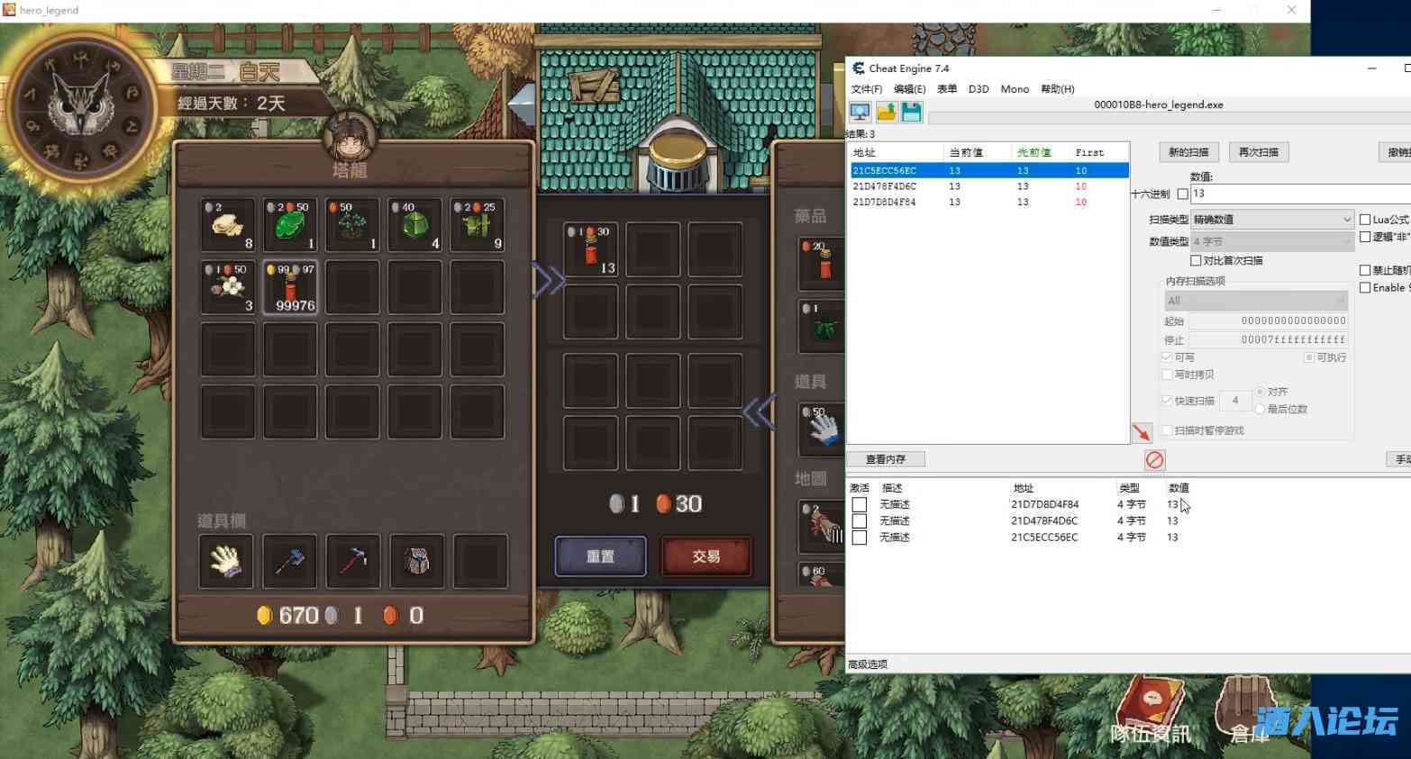
Task: Enable the 十六进制 hex checkbox
Action: tap(1183, 194)
